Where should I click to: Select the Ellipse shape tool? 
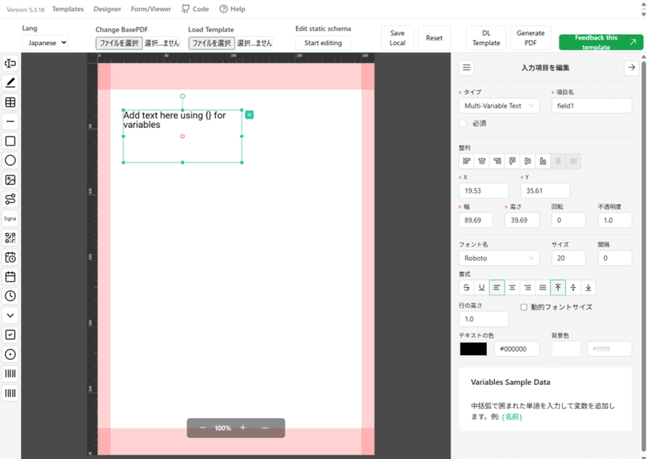pos(11,161)
